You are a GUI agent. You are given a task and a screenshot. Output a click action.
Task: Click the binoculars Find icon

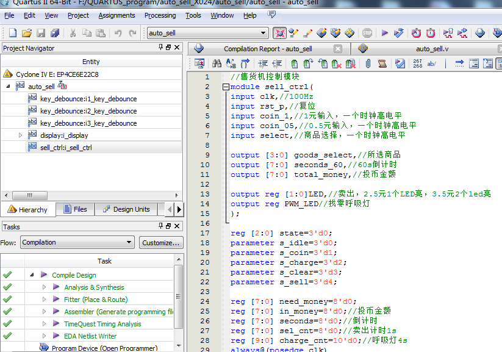(217, 63)
